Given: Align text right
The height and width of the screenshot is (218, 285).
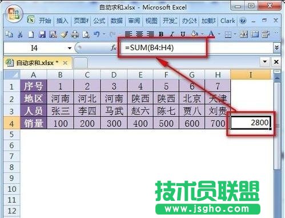Looking at the screenshot, I should pyautogui.click(x=150, y=34).
